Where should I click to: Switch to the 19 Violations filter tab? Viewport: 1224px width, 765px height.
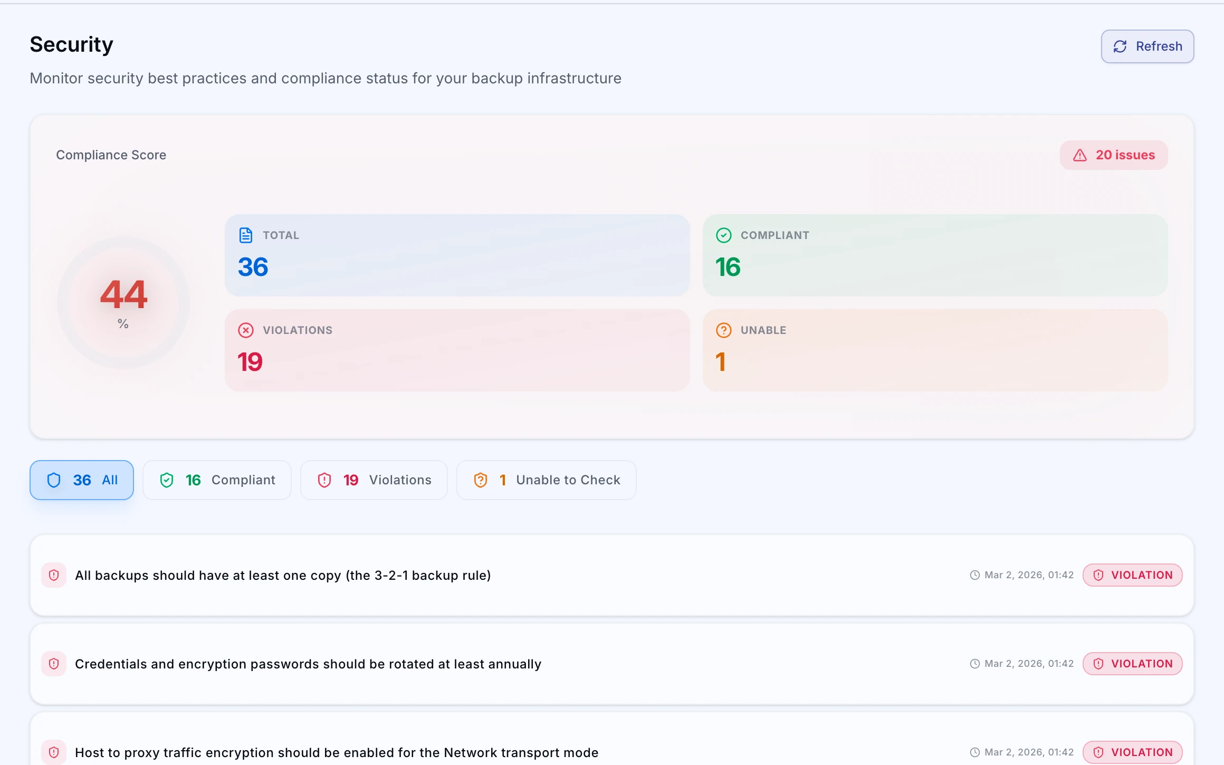(374, 480)
